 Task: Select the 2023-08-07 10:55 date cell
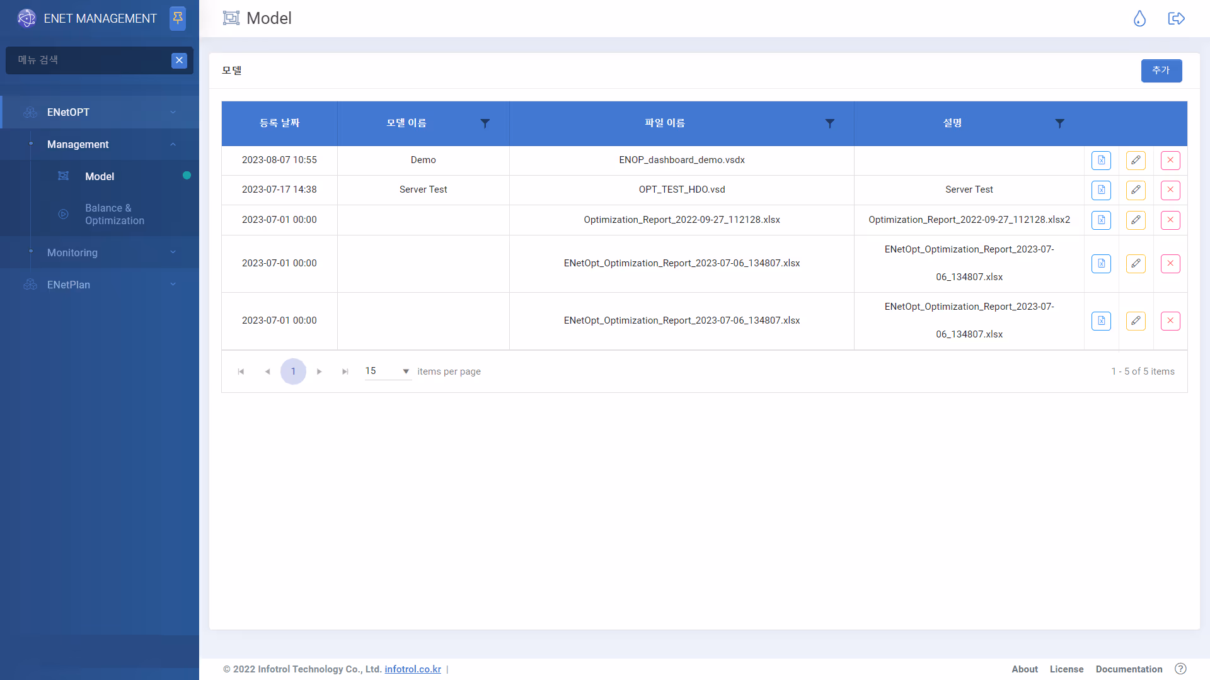point(279,160)
